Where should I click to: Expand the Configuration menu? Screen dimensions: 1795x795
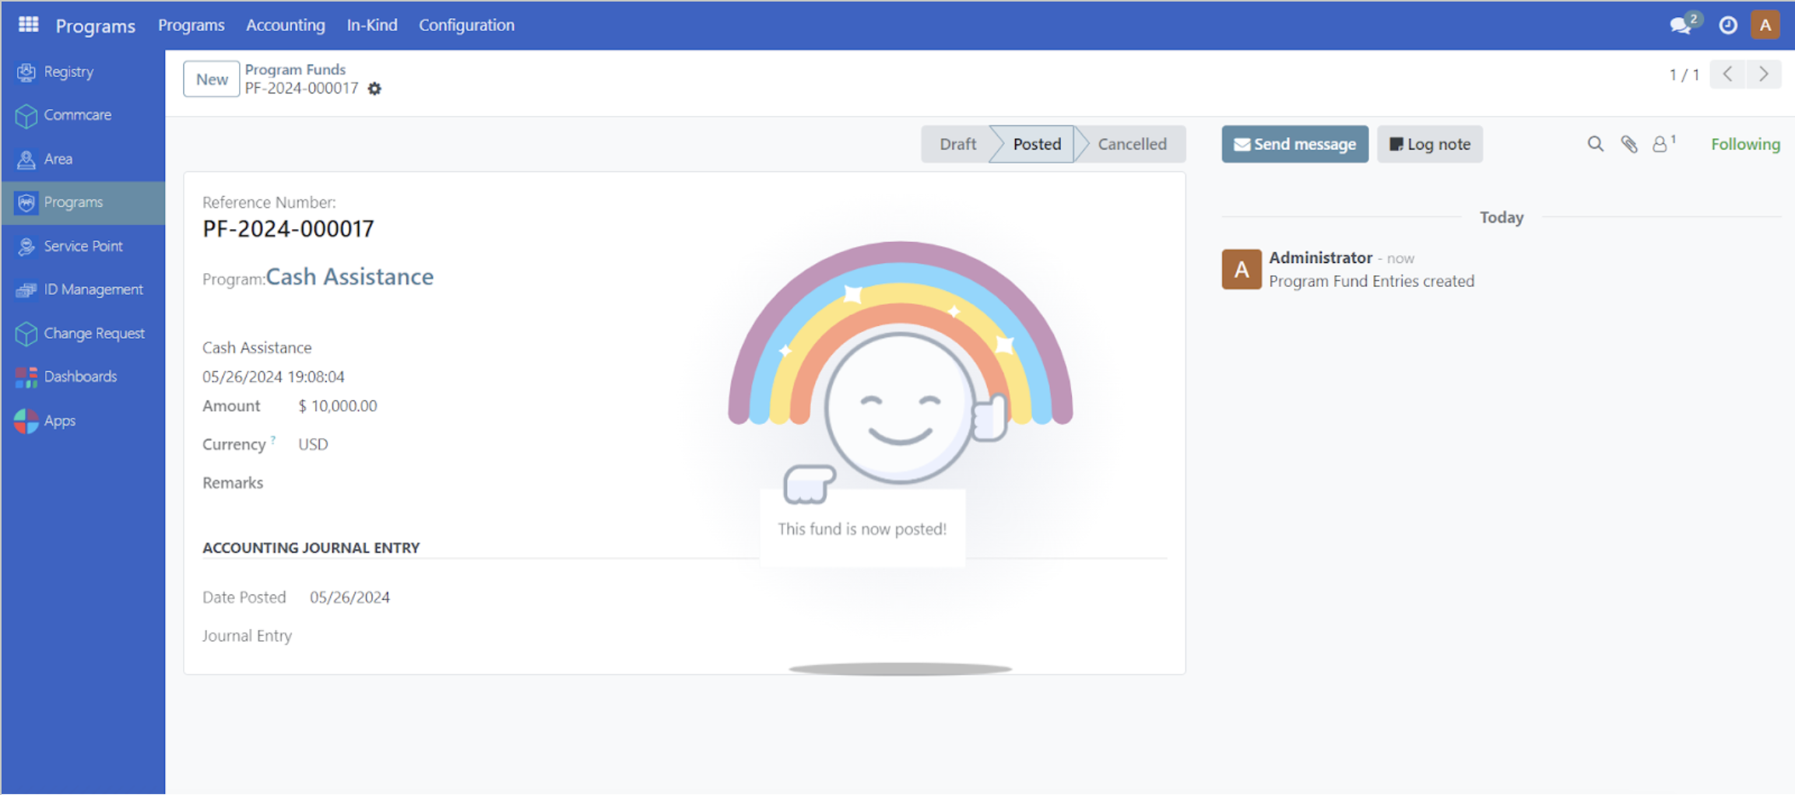click(466, 25)
